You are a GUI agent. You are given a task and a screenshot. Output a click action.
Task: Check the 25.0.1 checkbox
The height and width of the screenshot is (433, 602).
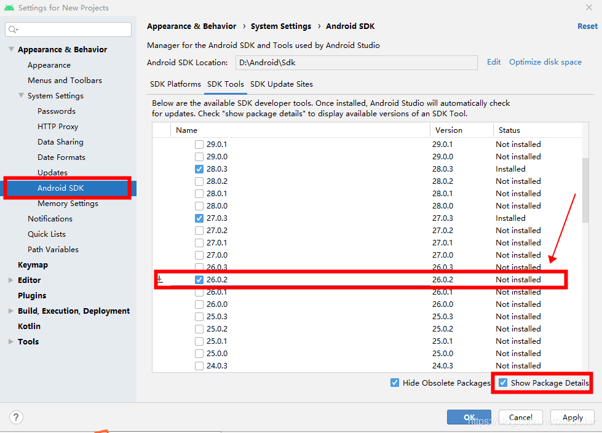click(199, 341)
